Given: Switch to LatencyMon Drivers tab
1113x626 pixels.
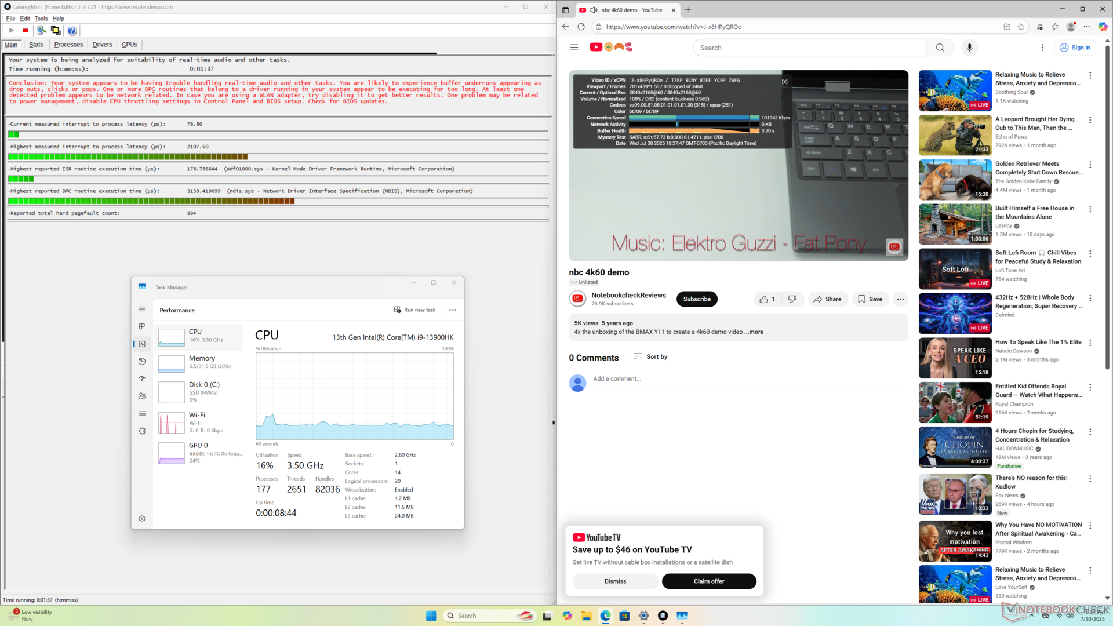Looking at the screenshot, I should pos(102,45).
